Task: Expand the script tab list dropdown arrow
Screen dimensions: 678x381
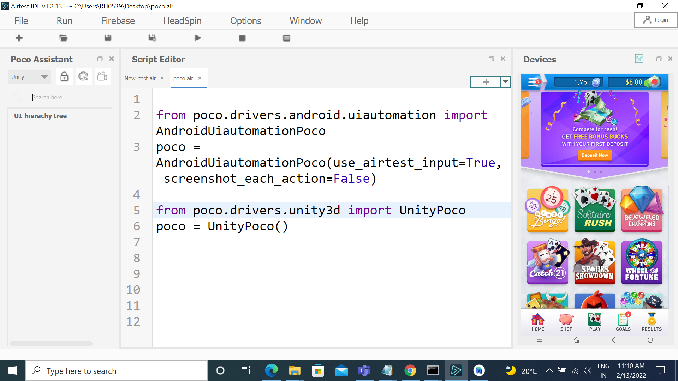Action: (506, 82)
